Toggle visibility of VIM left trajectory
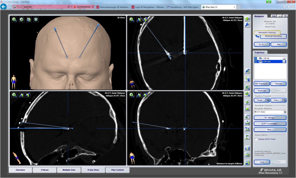296x178 pixels. [260, 58]
